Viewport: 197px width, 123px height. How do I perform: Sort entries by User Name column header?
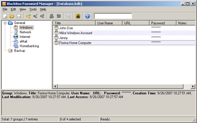point(109,23)
